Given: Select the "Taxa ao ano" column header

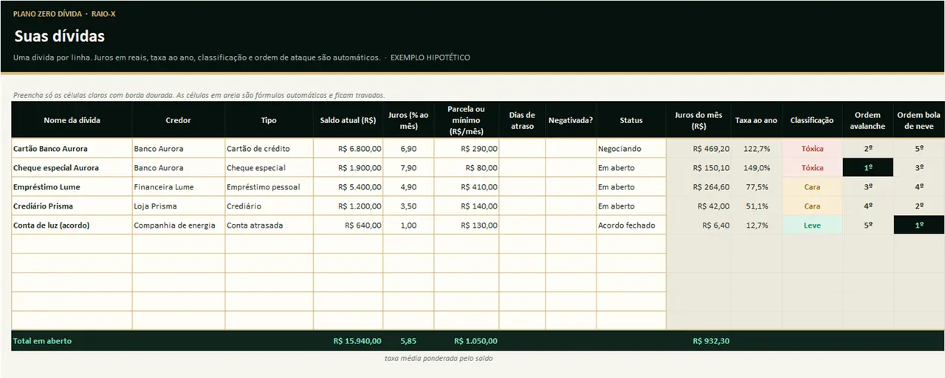Looking at the screenshot, I should coord(757,120).
